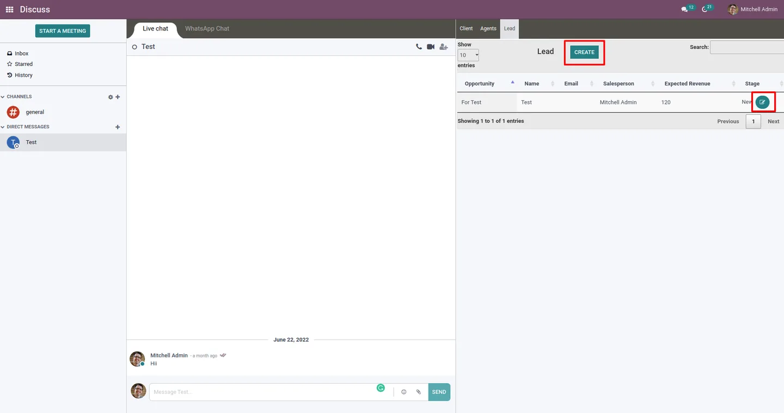Sort by the Opportunity column arrow
The height and width of the screenshot is (413, 784).
point(512,82)
